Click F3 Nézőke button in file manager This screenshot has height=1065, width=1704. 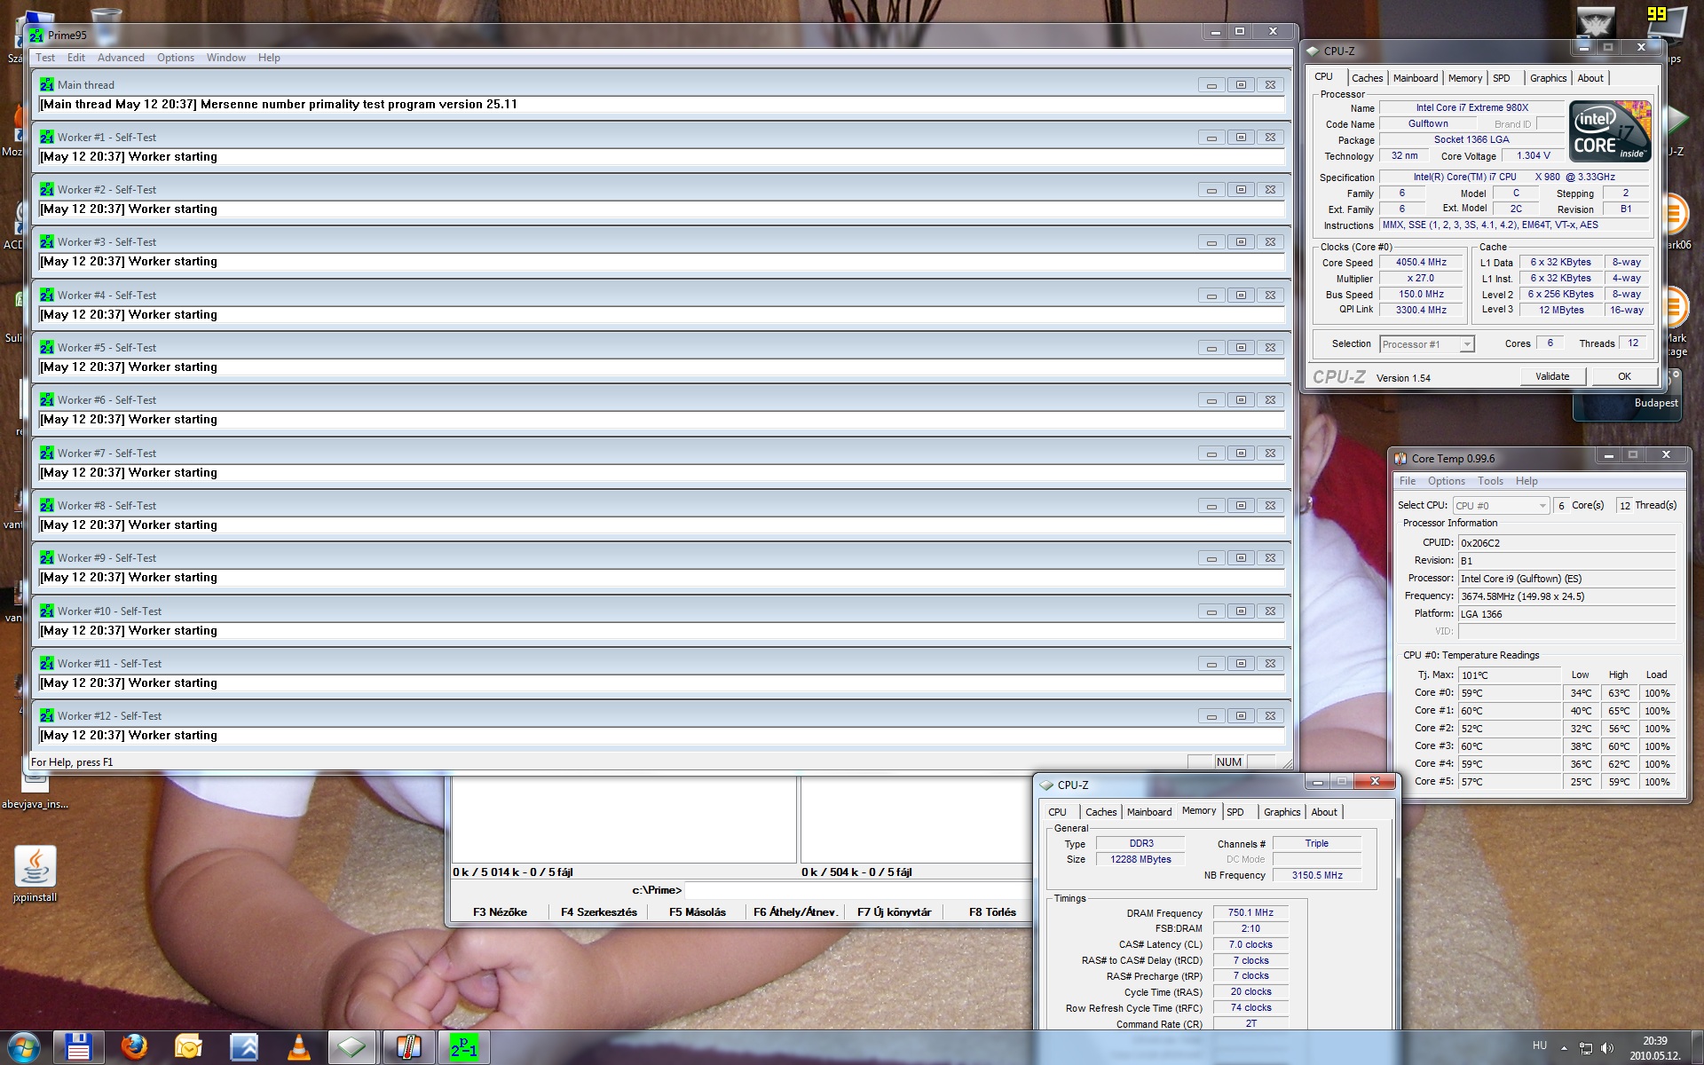point(500,911)
